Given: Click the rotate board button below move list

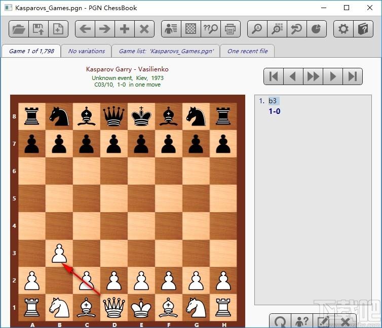Looking at the screenshot, I should pos(280,321).
